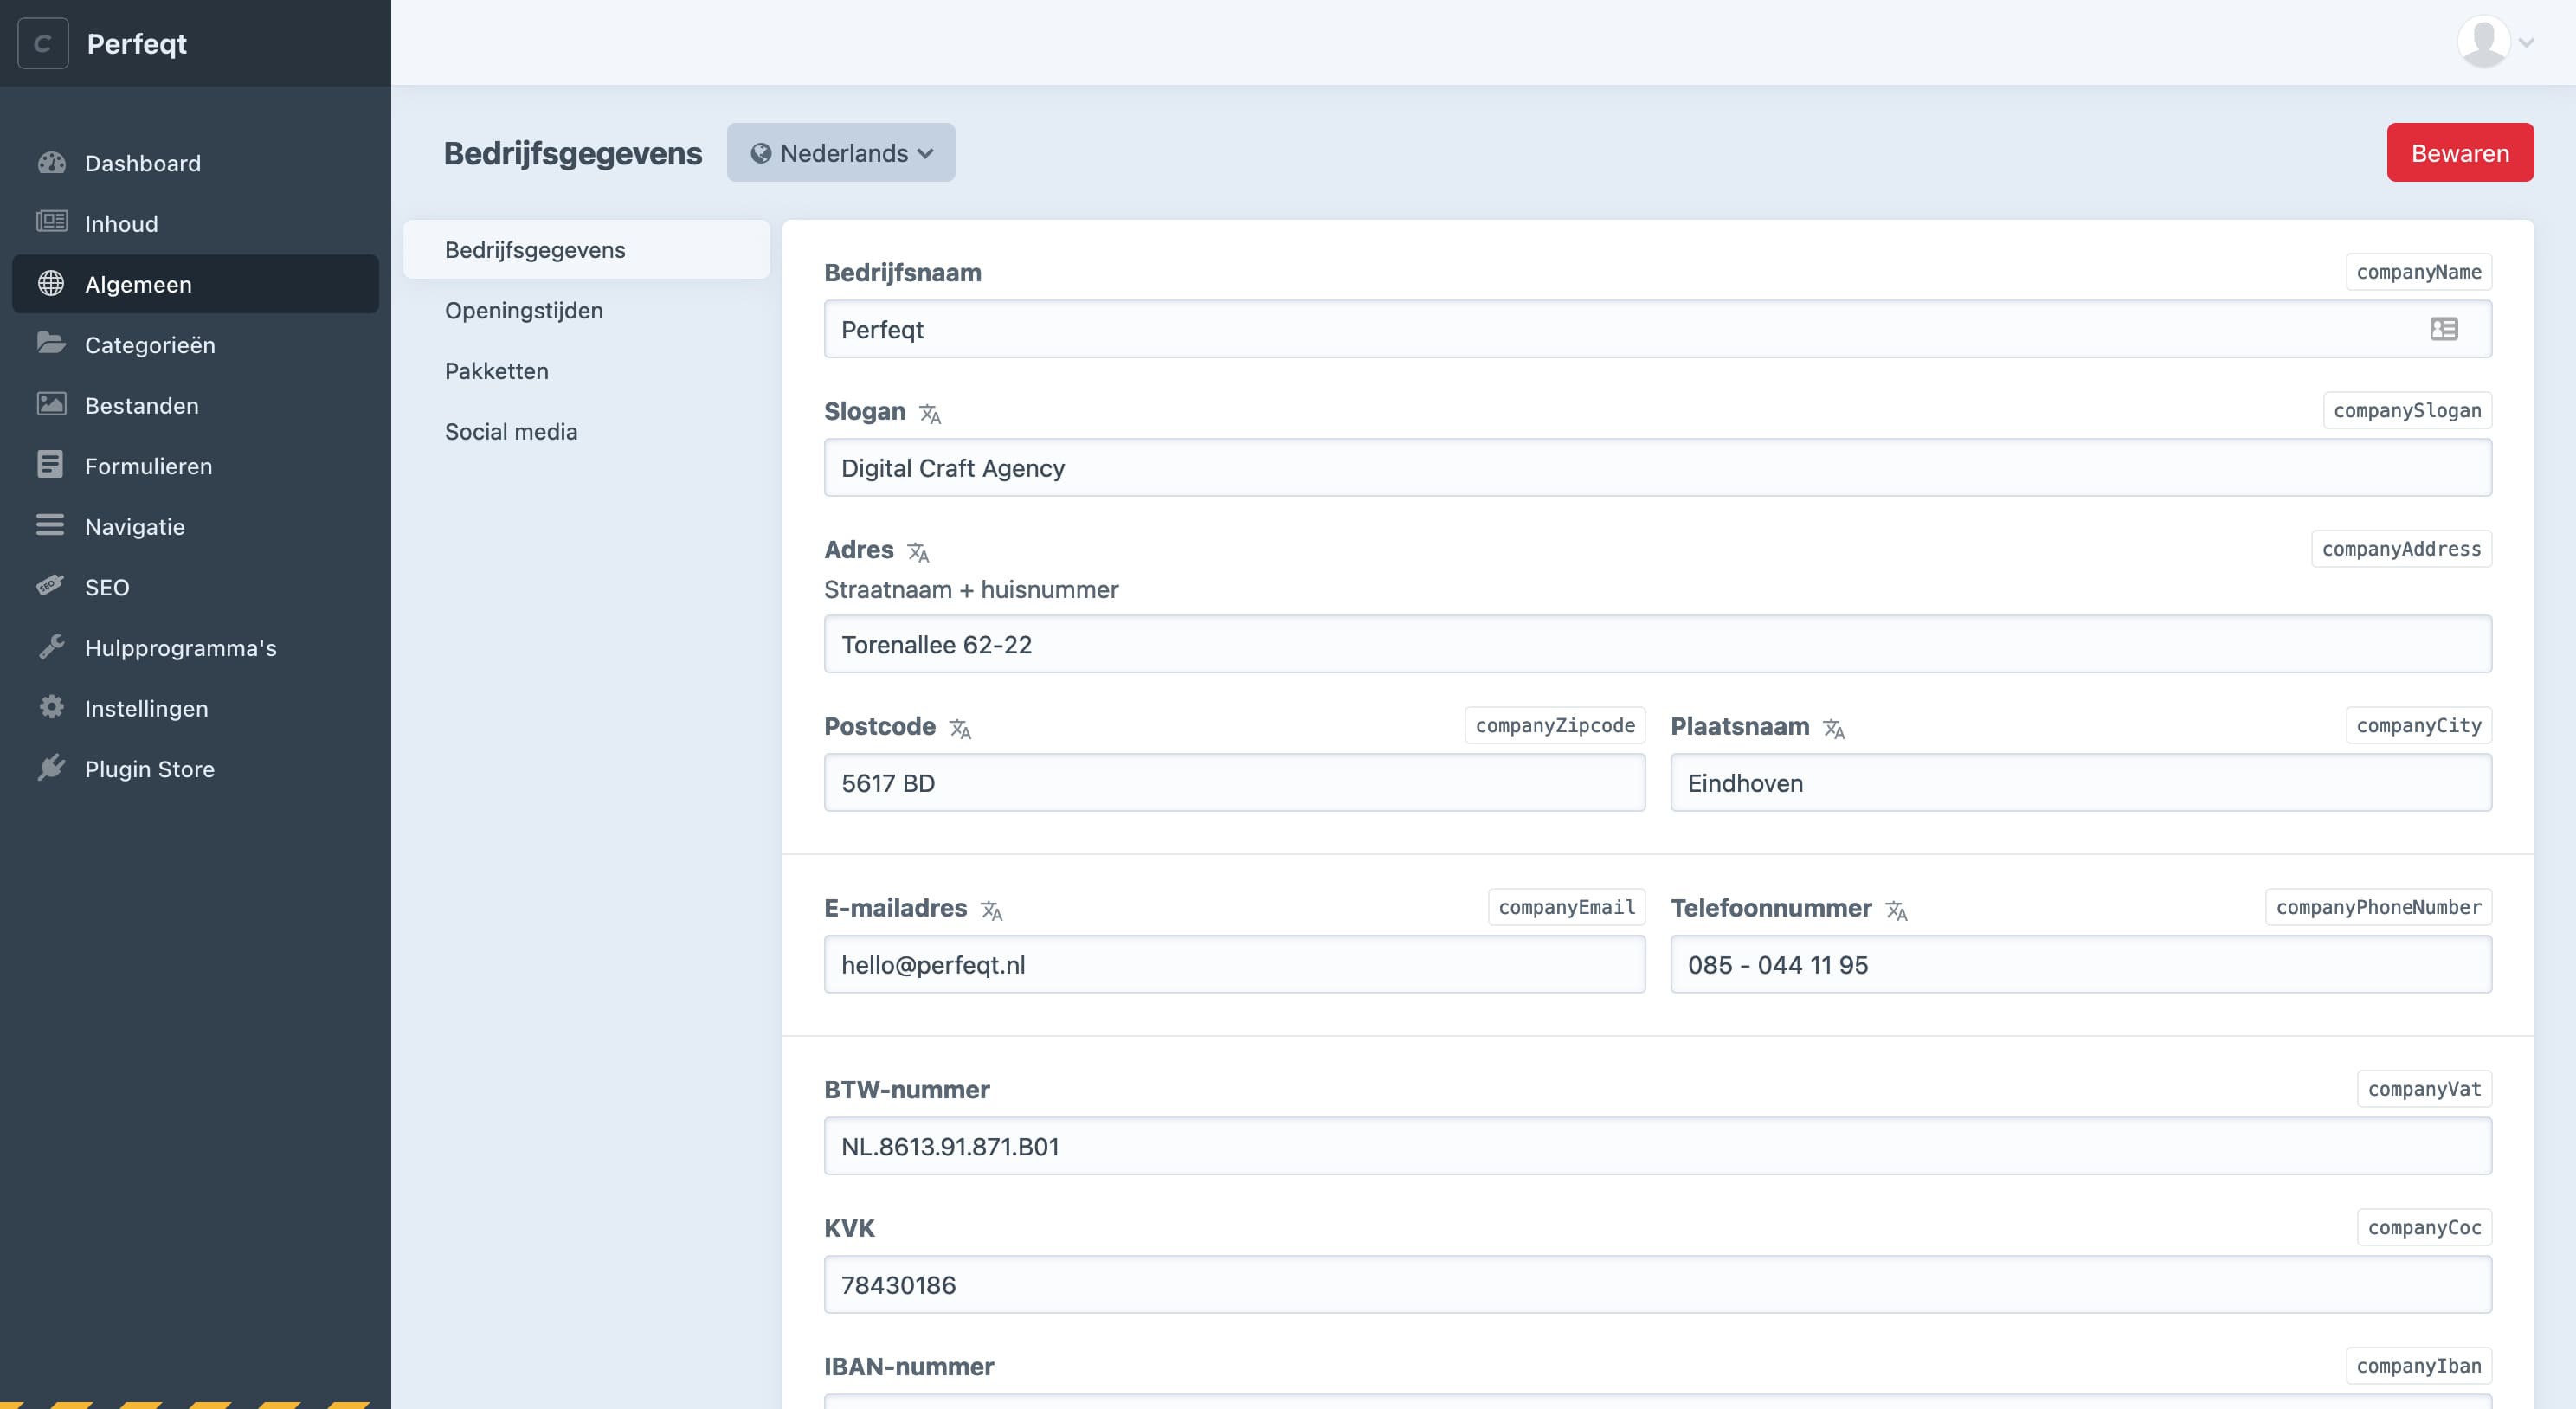Switch to the Pakketten tab
Screen dimensions: 2576x1409
(586, 370)
